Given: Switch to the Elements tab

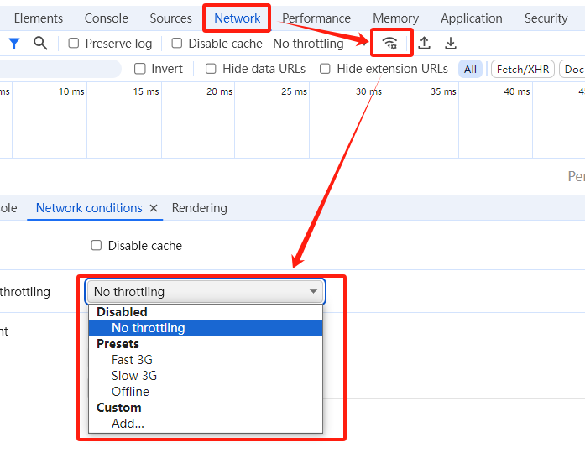Looking at the screenshot, I should tap(39, 18).
